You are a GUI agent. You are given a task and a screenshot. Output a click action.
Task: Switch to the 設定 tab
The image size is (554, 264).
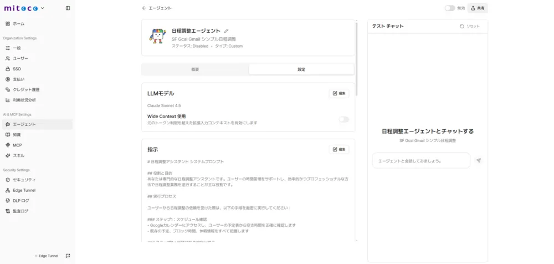301,69
